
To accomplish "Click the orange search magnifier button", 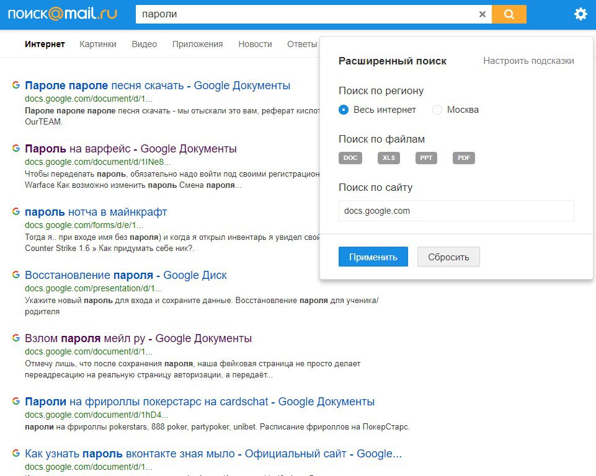I will [509, 14].
